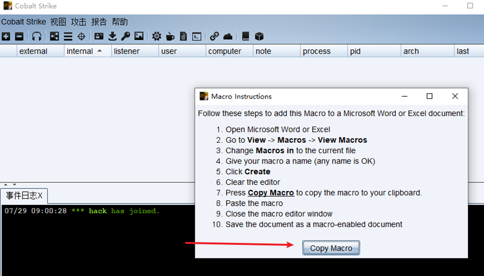Viewport: 484px width, 276px height.
Task: Minimize the Macro Instructions dialog
Action: pos(405,96)
